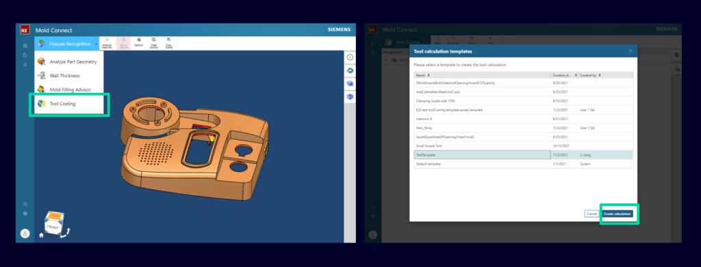
Task: Click the Cancel button in dialog
Action: tap(591, 214)
